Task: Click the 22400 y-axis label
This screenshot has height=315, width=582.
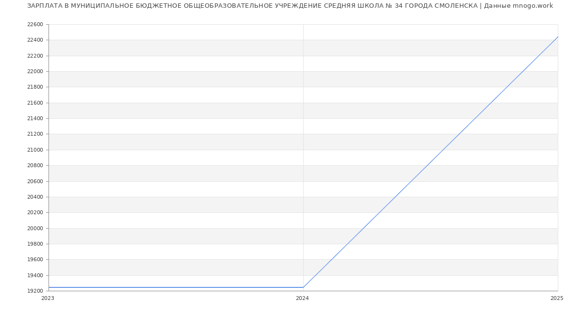Action: coord(35,40)
